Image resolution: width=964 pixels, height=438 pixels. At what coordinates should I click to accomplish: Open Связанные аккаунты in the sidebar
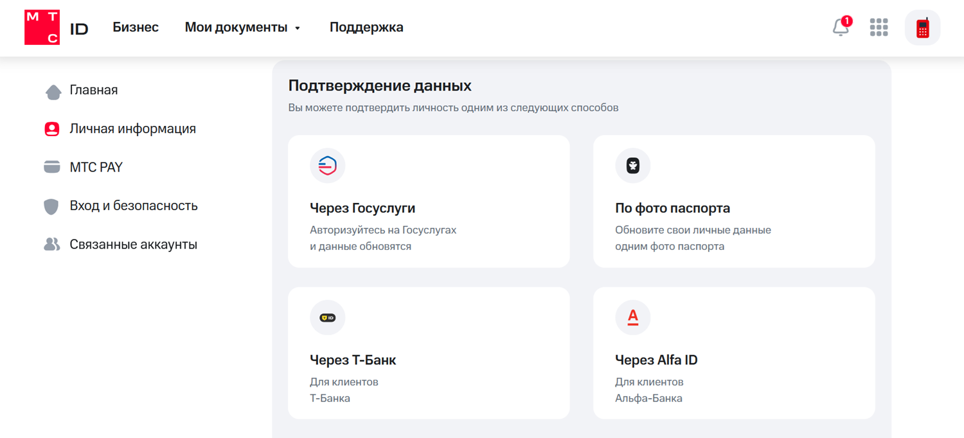pyautogui.click(x=134, y=245)
